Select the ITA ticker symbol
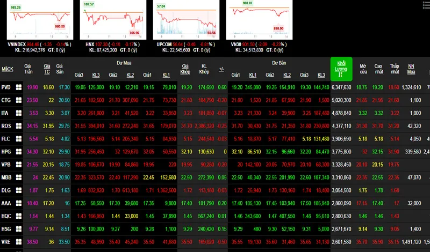Screen dimensions: 430x252 (5, 113)
